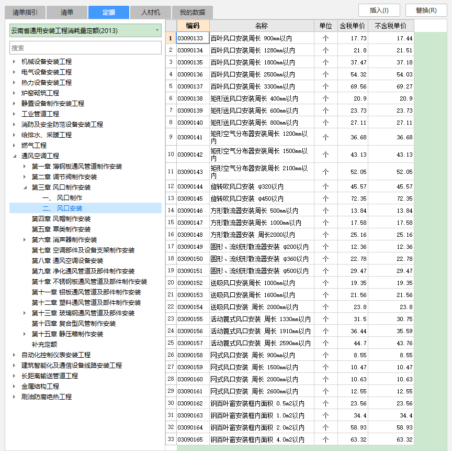Expand 第一章 薄钢板通风管道制作安装
This screenshot has width=452, height=451.
coord(25,167)
